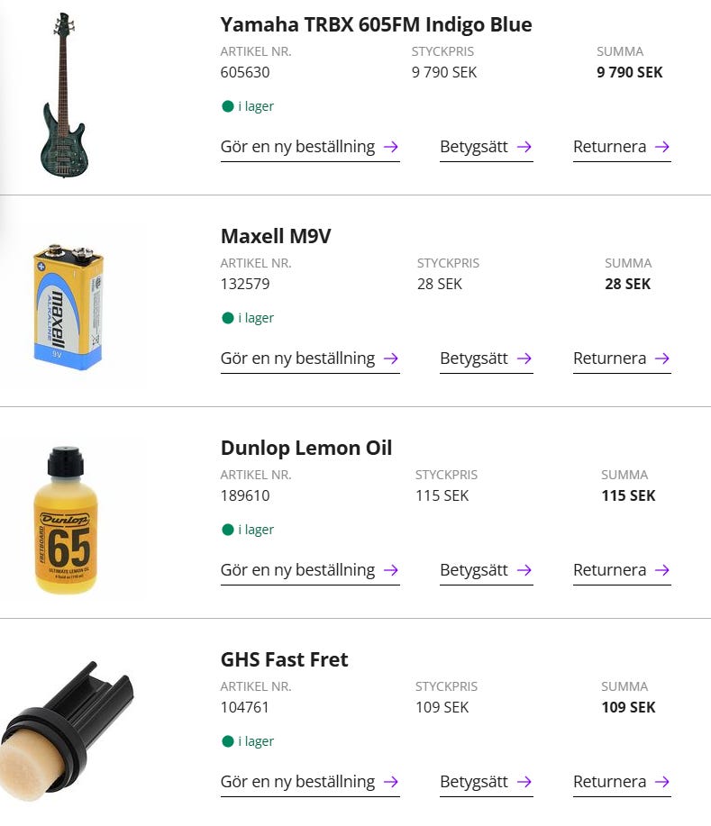Click Betygsätt for GHS Fast Fret

click(x=486, y=782)
